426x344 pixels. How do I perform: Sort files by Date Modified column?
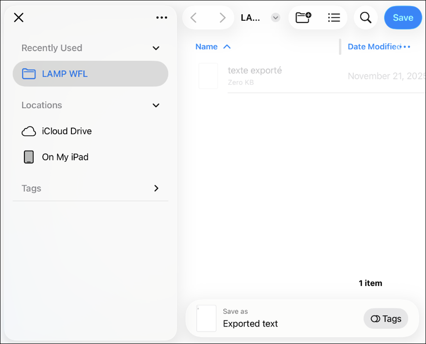[373, 47]
